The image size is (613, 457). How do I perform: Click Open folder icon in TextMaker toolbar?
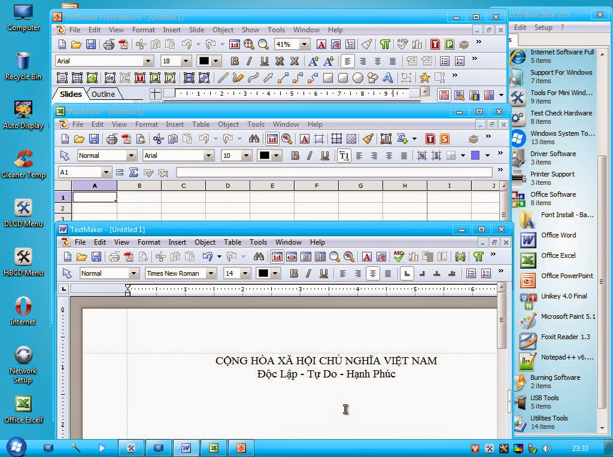tap(81, 257)
